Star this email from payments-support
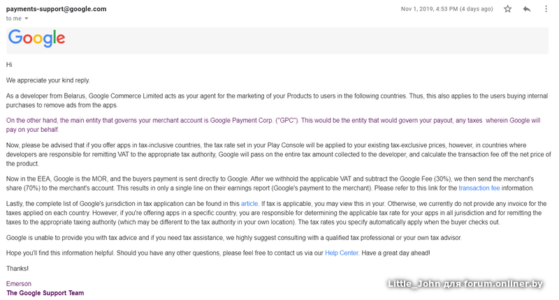This screenshot has width=559, height=300. (x=507, y=9)
